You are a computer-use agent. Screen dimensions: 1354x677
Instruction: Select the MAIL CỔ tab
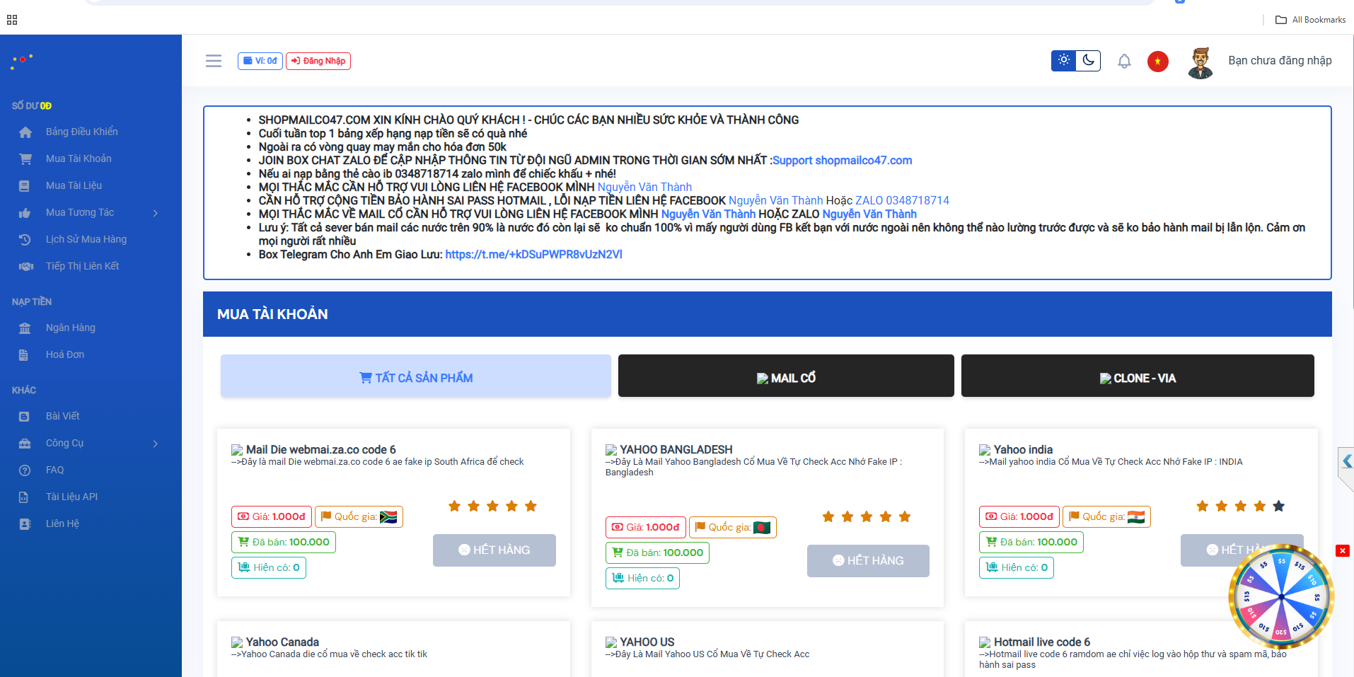pos(785,378)
